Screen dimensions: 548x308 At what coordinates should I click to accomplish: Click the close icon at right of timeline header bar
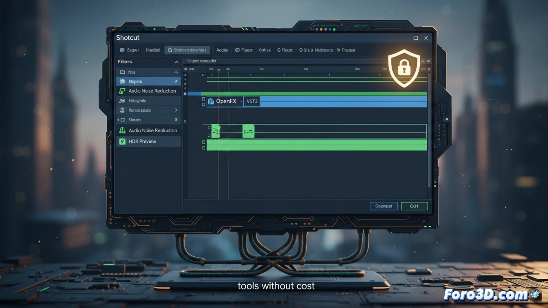[x=428, y=61]
